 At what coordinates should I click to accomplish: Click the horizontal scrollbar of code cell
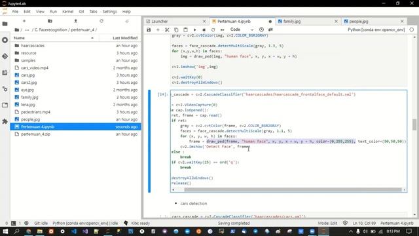[293, 189]
